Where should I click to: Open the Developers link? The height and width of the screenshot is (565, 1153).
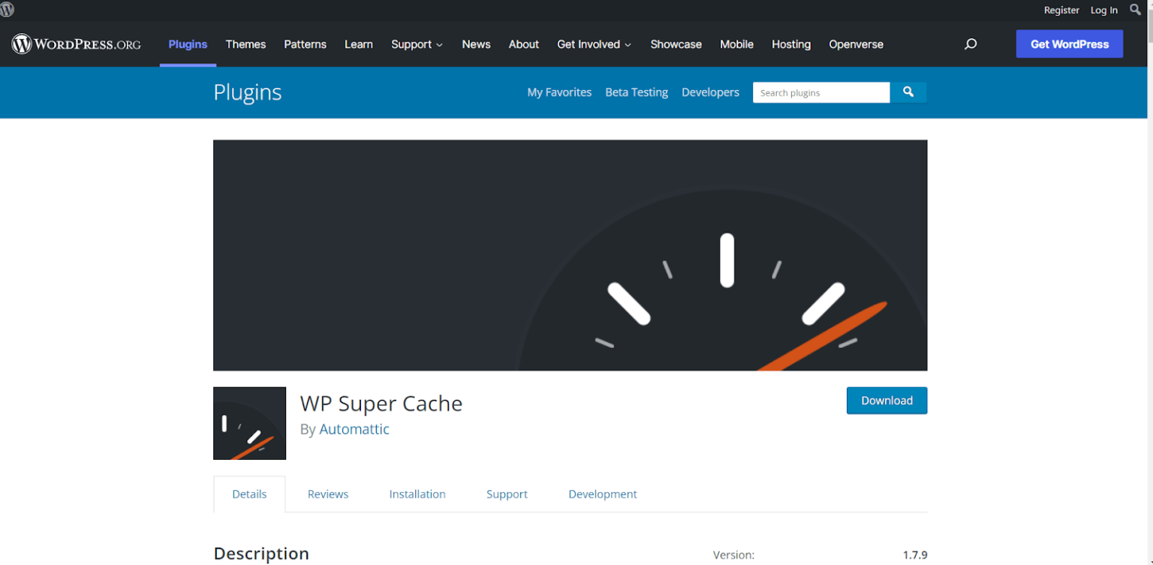(x=710, y=92)
